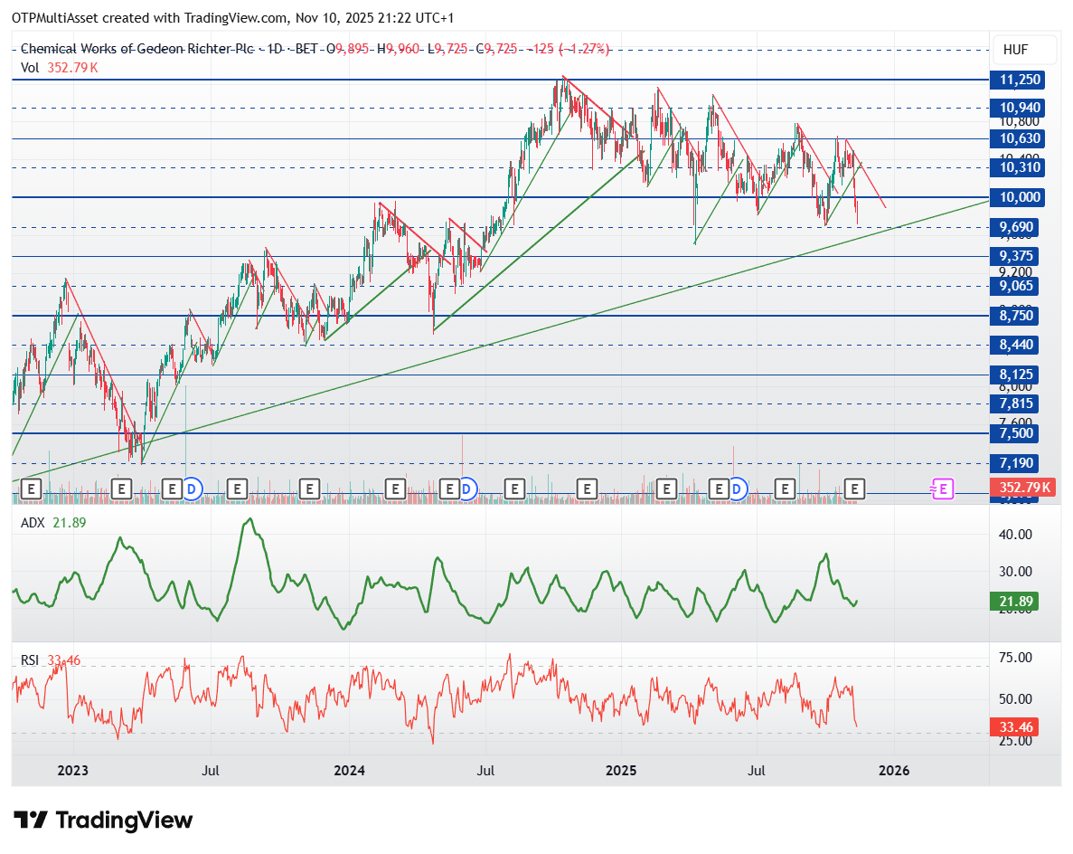Viewport: 1073px width, 854px height.
Task: Click the earliest earnings E marker
Action: 32,489
